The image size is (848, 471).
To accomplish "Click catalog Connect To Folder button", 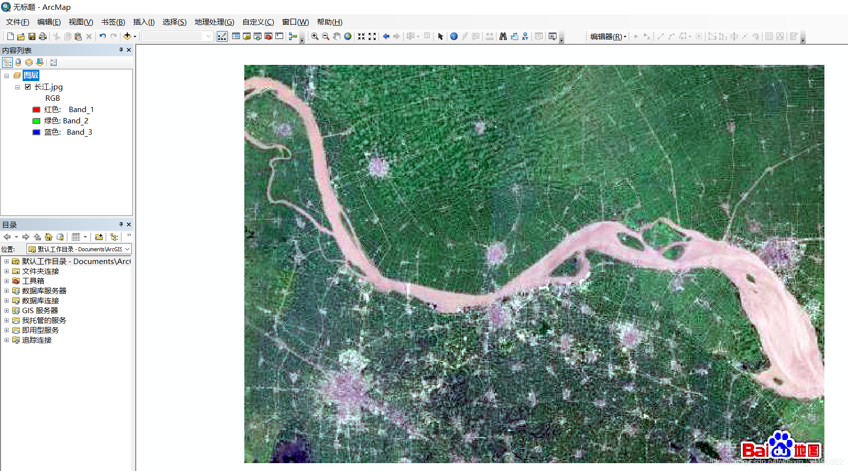I will 99,237.
